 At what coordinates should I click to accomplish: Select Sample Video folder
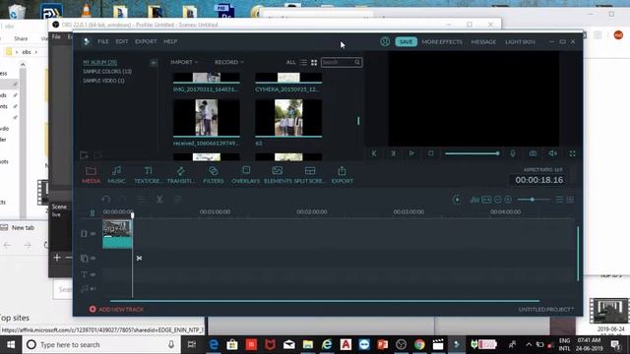click(x=103, y=81)
